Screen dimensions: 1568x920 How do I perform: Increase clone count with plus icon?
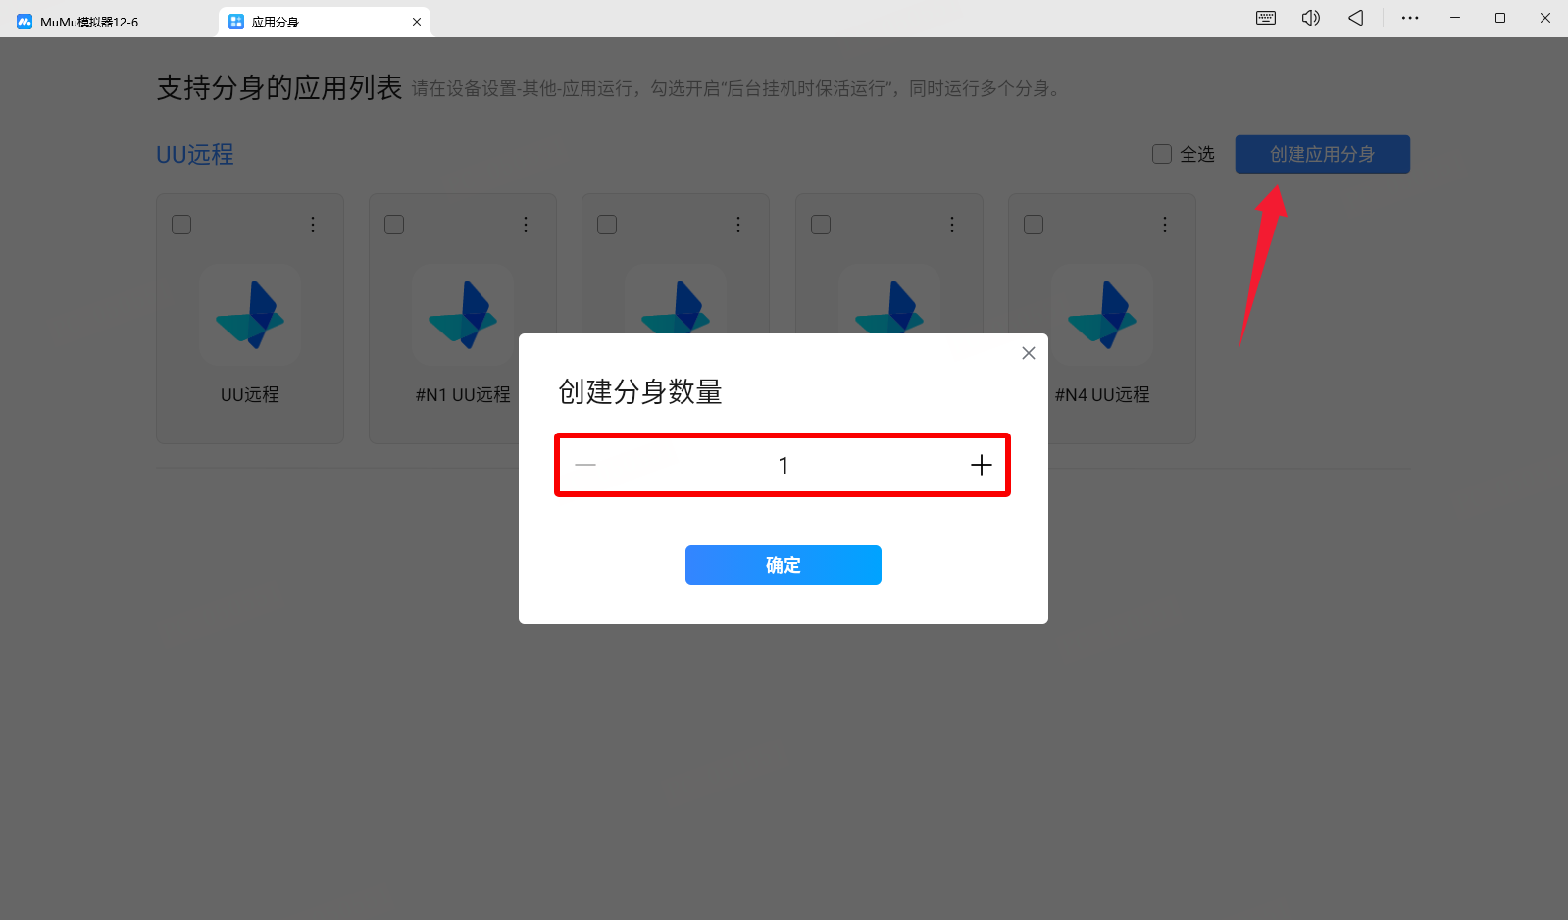[x=981, y=465]
